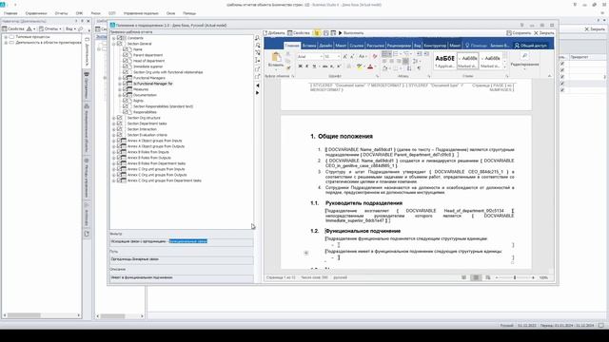The height and width of the screenshot is (342, 609).
Task: Click the top find icon beside tree
Action: 258,38
